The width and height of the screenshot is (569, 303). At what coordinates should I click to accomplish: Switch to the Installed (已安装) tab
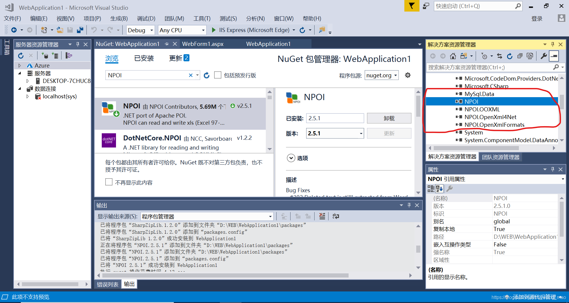144,58
